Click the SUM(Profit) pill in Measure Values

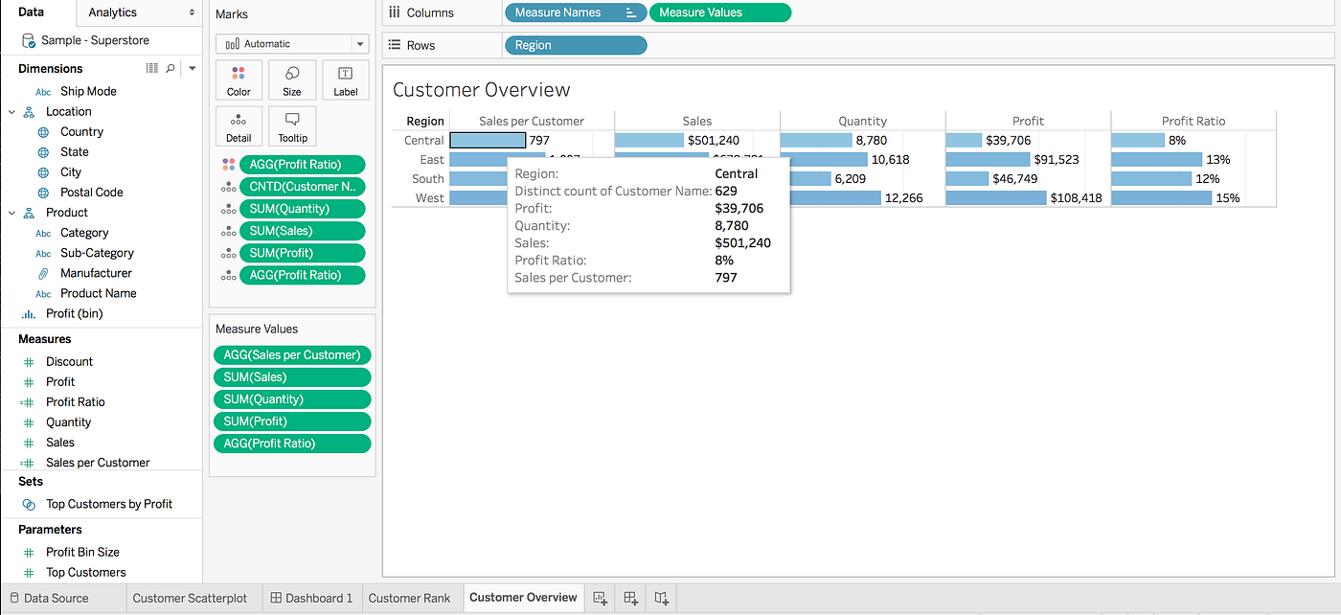(291, 421)
